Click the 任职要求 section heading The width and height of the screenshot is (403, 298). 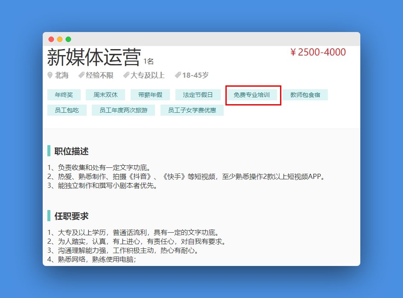(x=71, y=216)
